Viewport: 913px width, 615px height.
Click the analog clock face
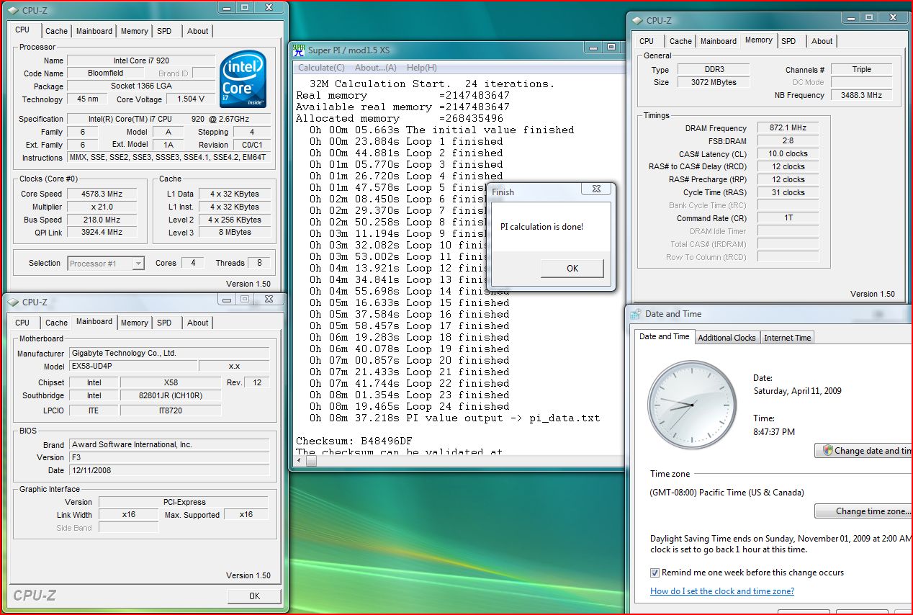pos(692,404)
